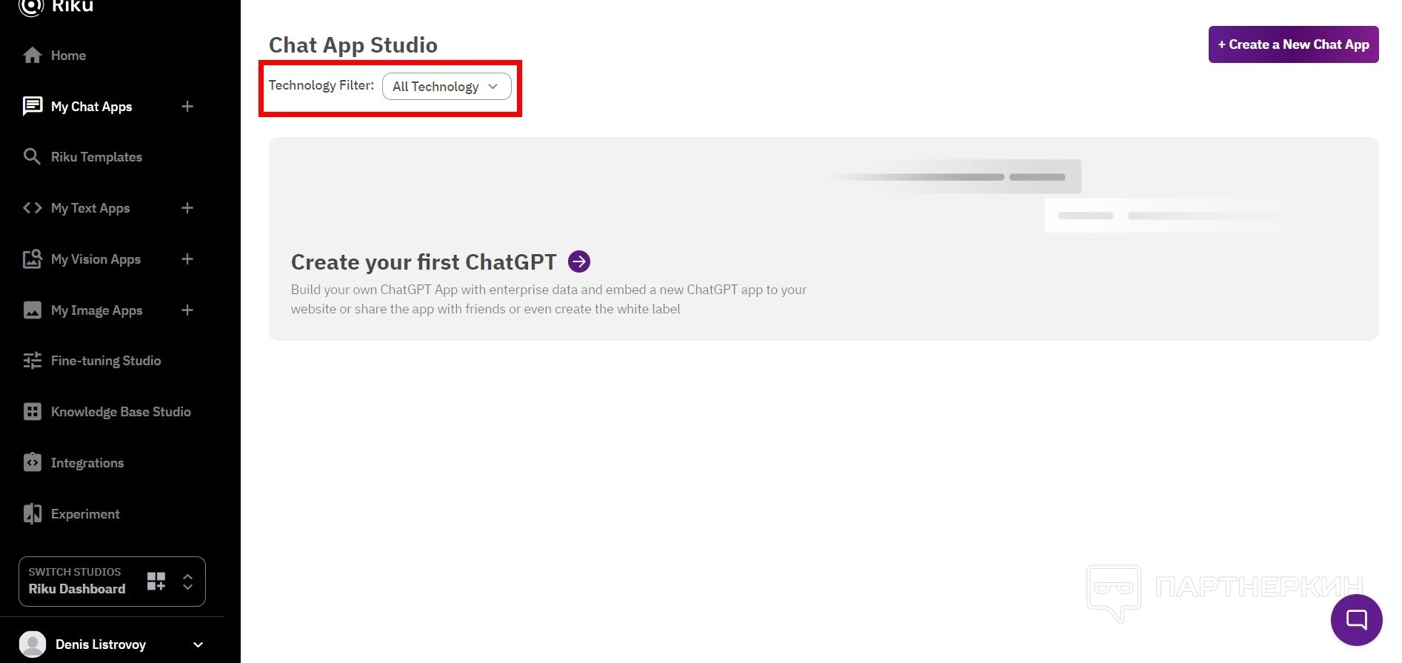Click the Denis Listrovoy user name

pos(101,644)
